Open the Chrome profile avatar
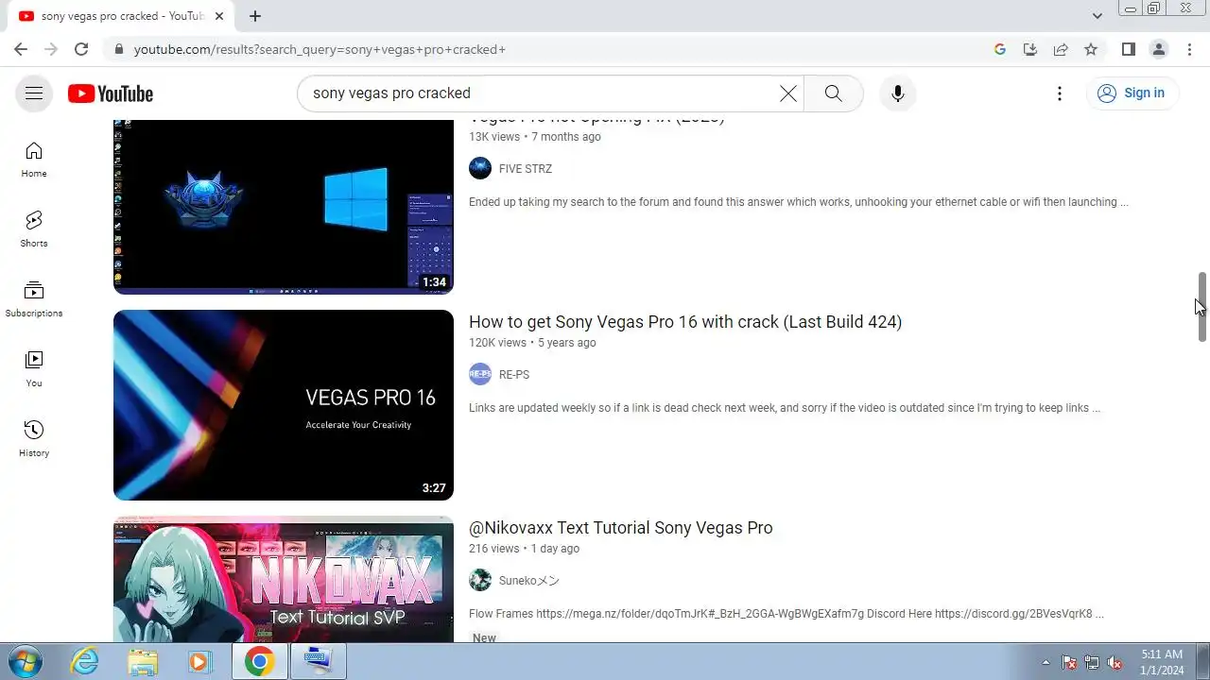 point(1158,49)
